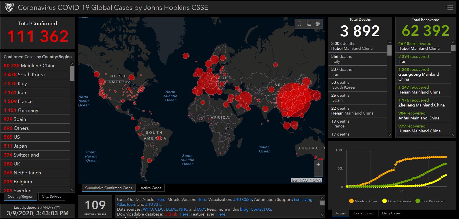Screen dimensions: 459x219
Task: Open the Mobile Version Here link
Action: (202, 199)
